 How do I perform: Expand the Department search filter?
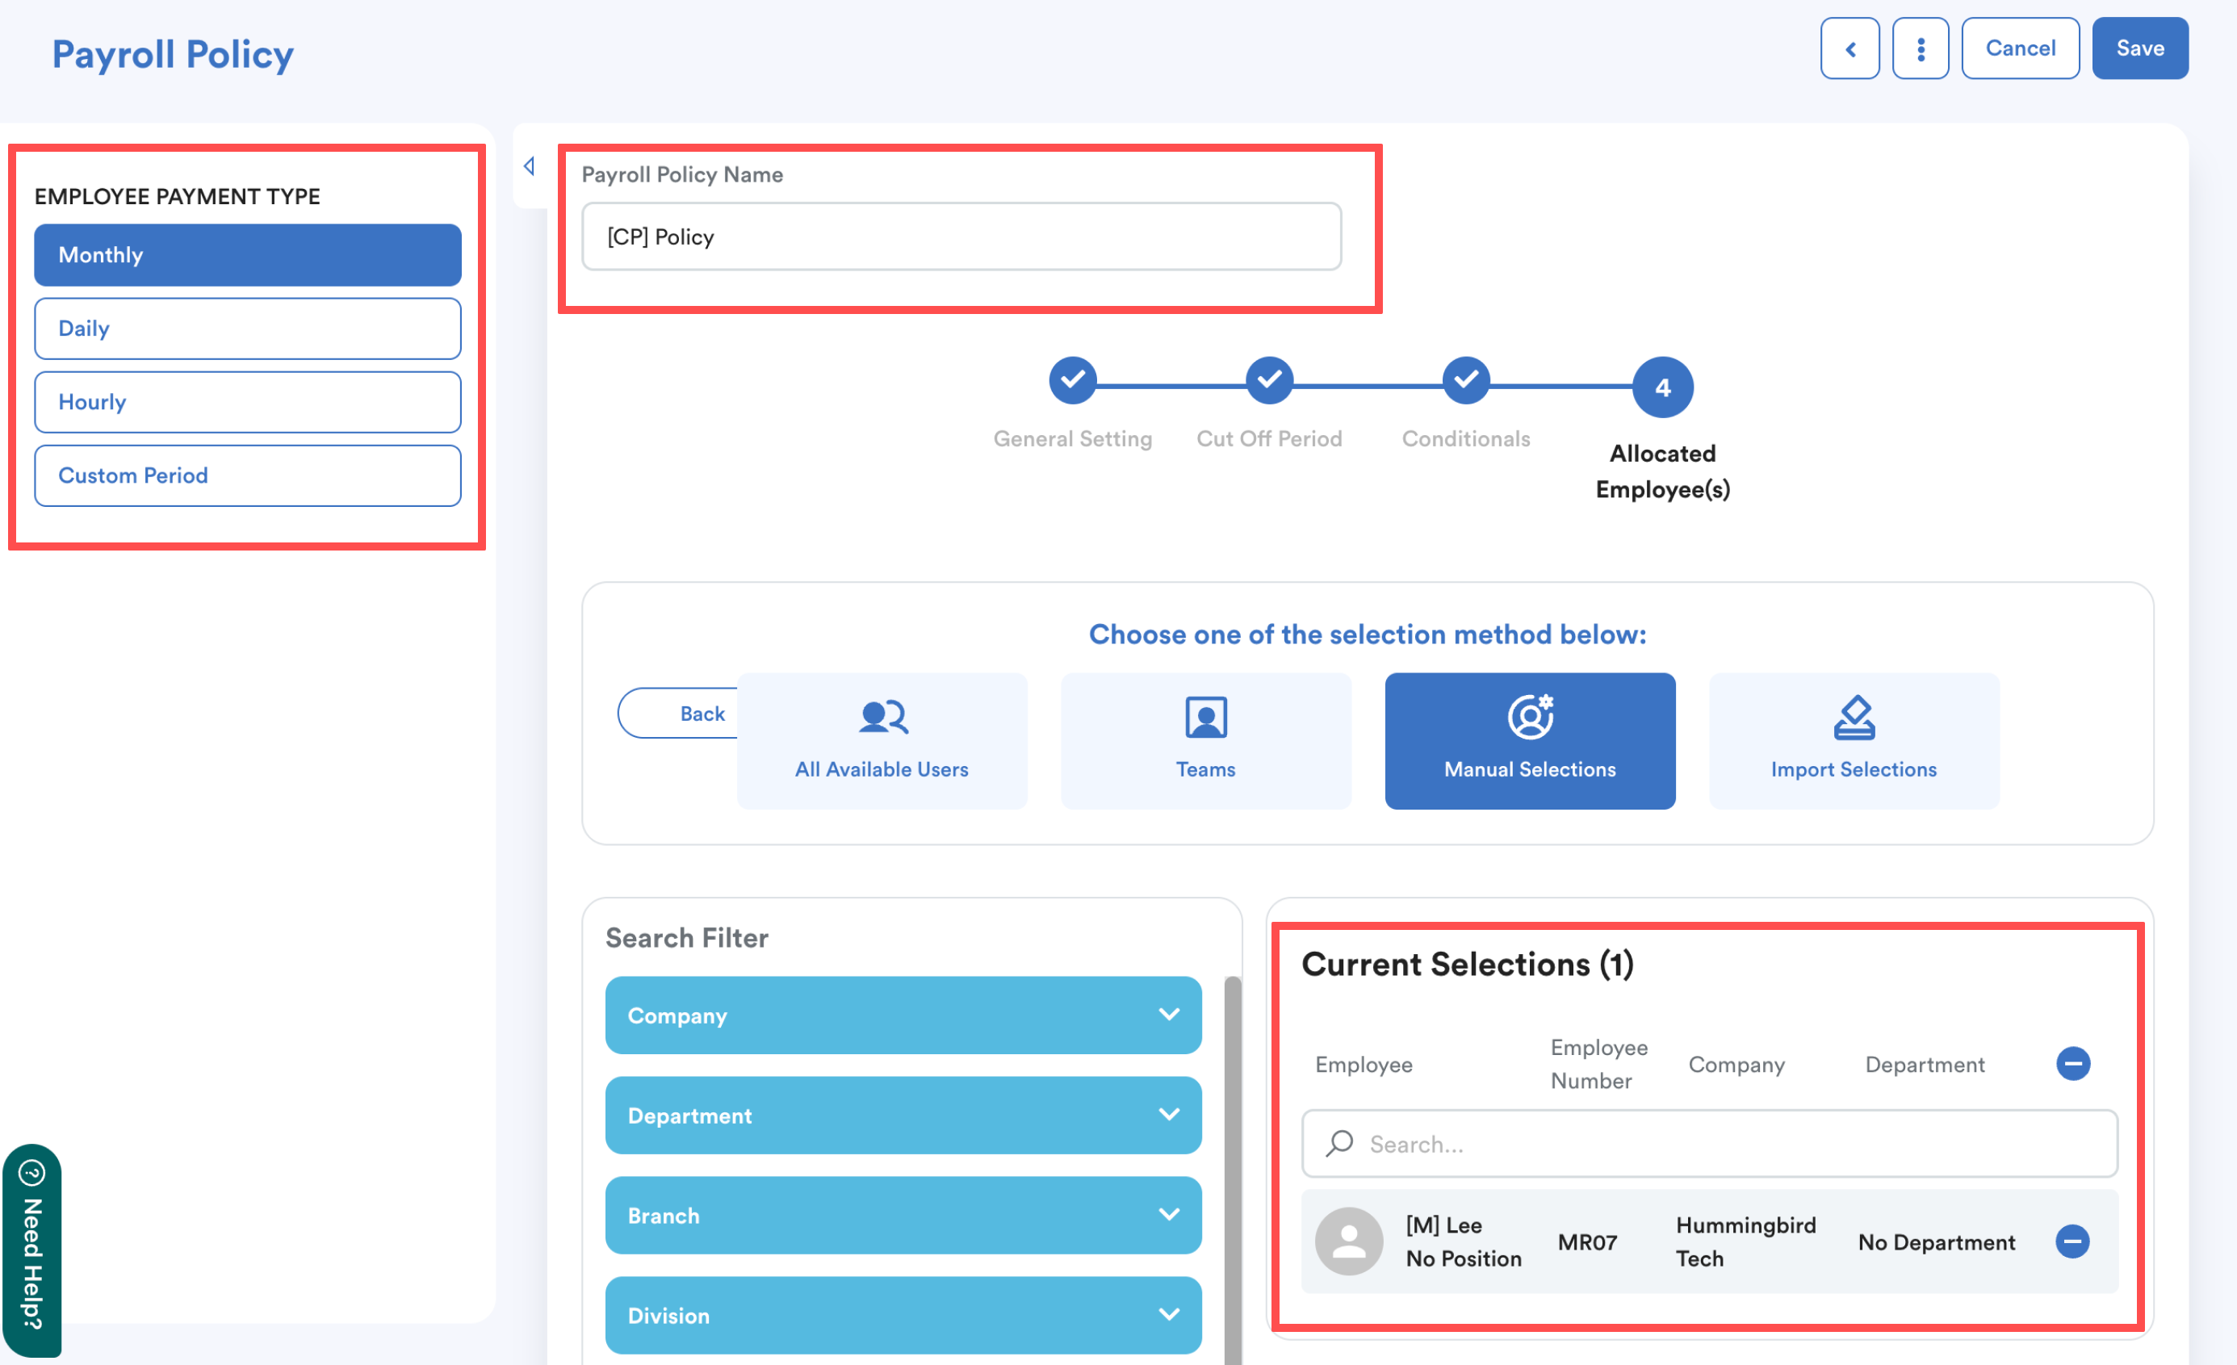click(903, 1115)
